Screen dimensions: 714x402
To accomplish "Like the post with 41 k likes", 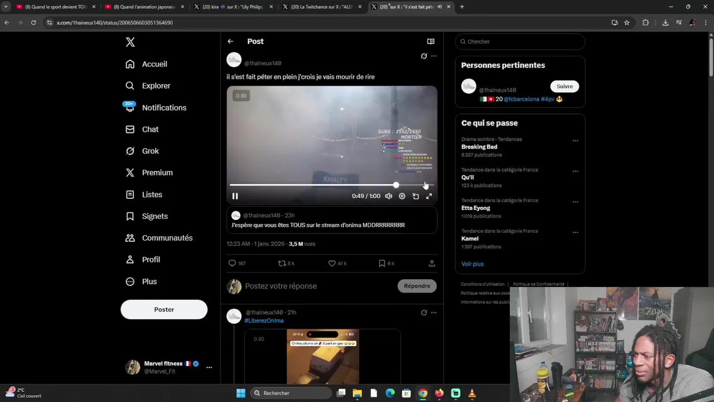I will point(332,264).
